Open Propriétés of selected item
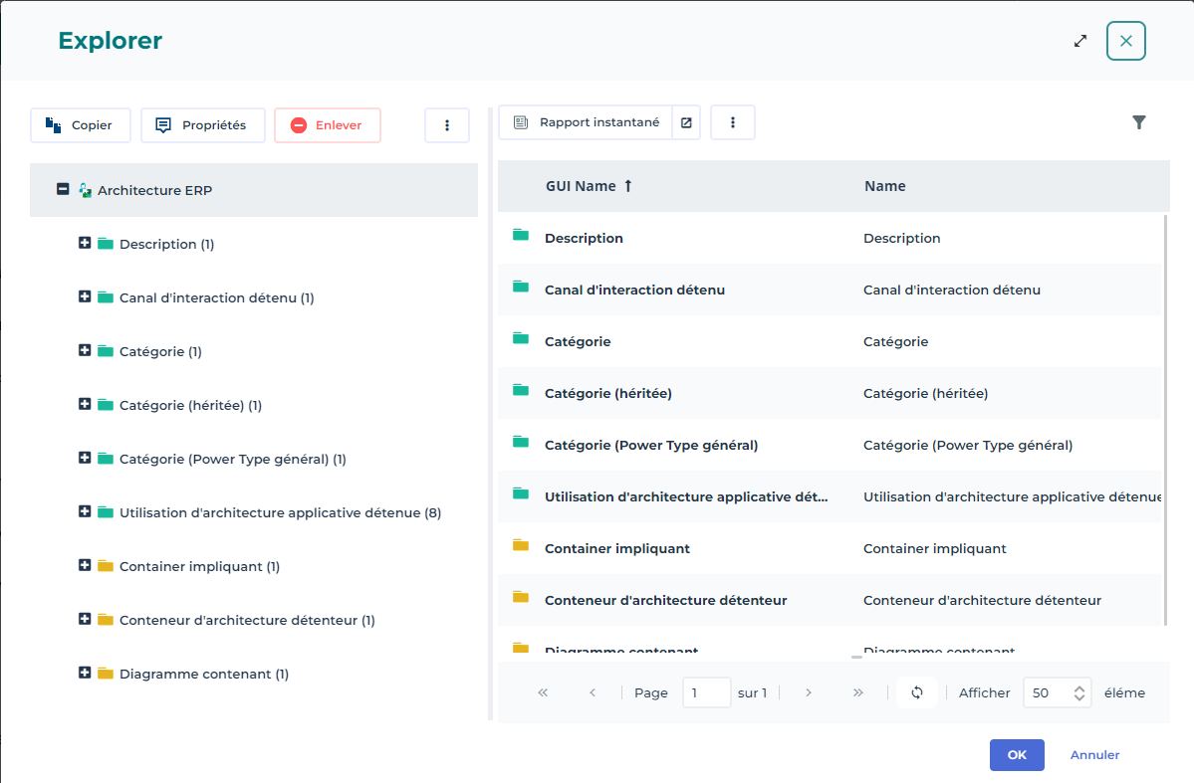The width and height of the screenshot is (1194, 783). pyautogui.click(x=202, y=125)
